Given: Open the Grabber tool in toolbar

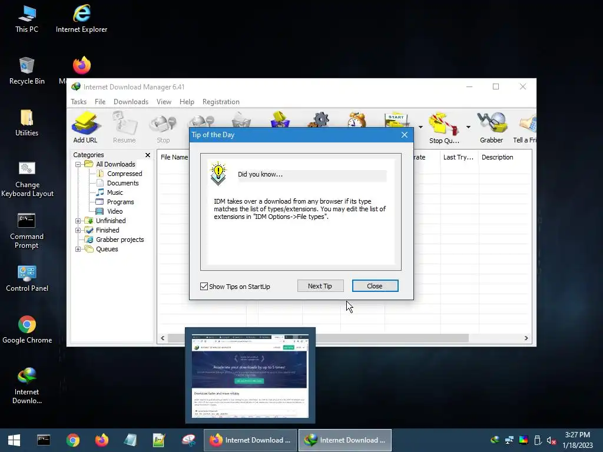Looking at the screenshot, I should tap(492, 128).
